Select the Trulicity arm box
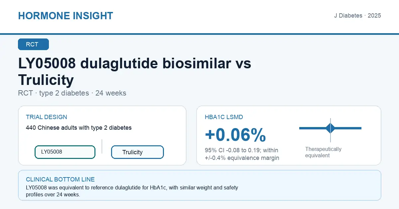This screenshot has height=209, width=399. 137,152
